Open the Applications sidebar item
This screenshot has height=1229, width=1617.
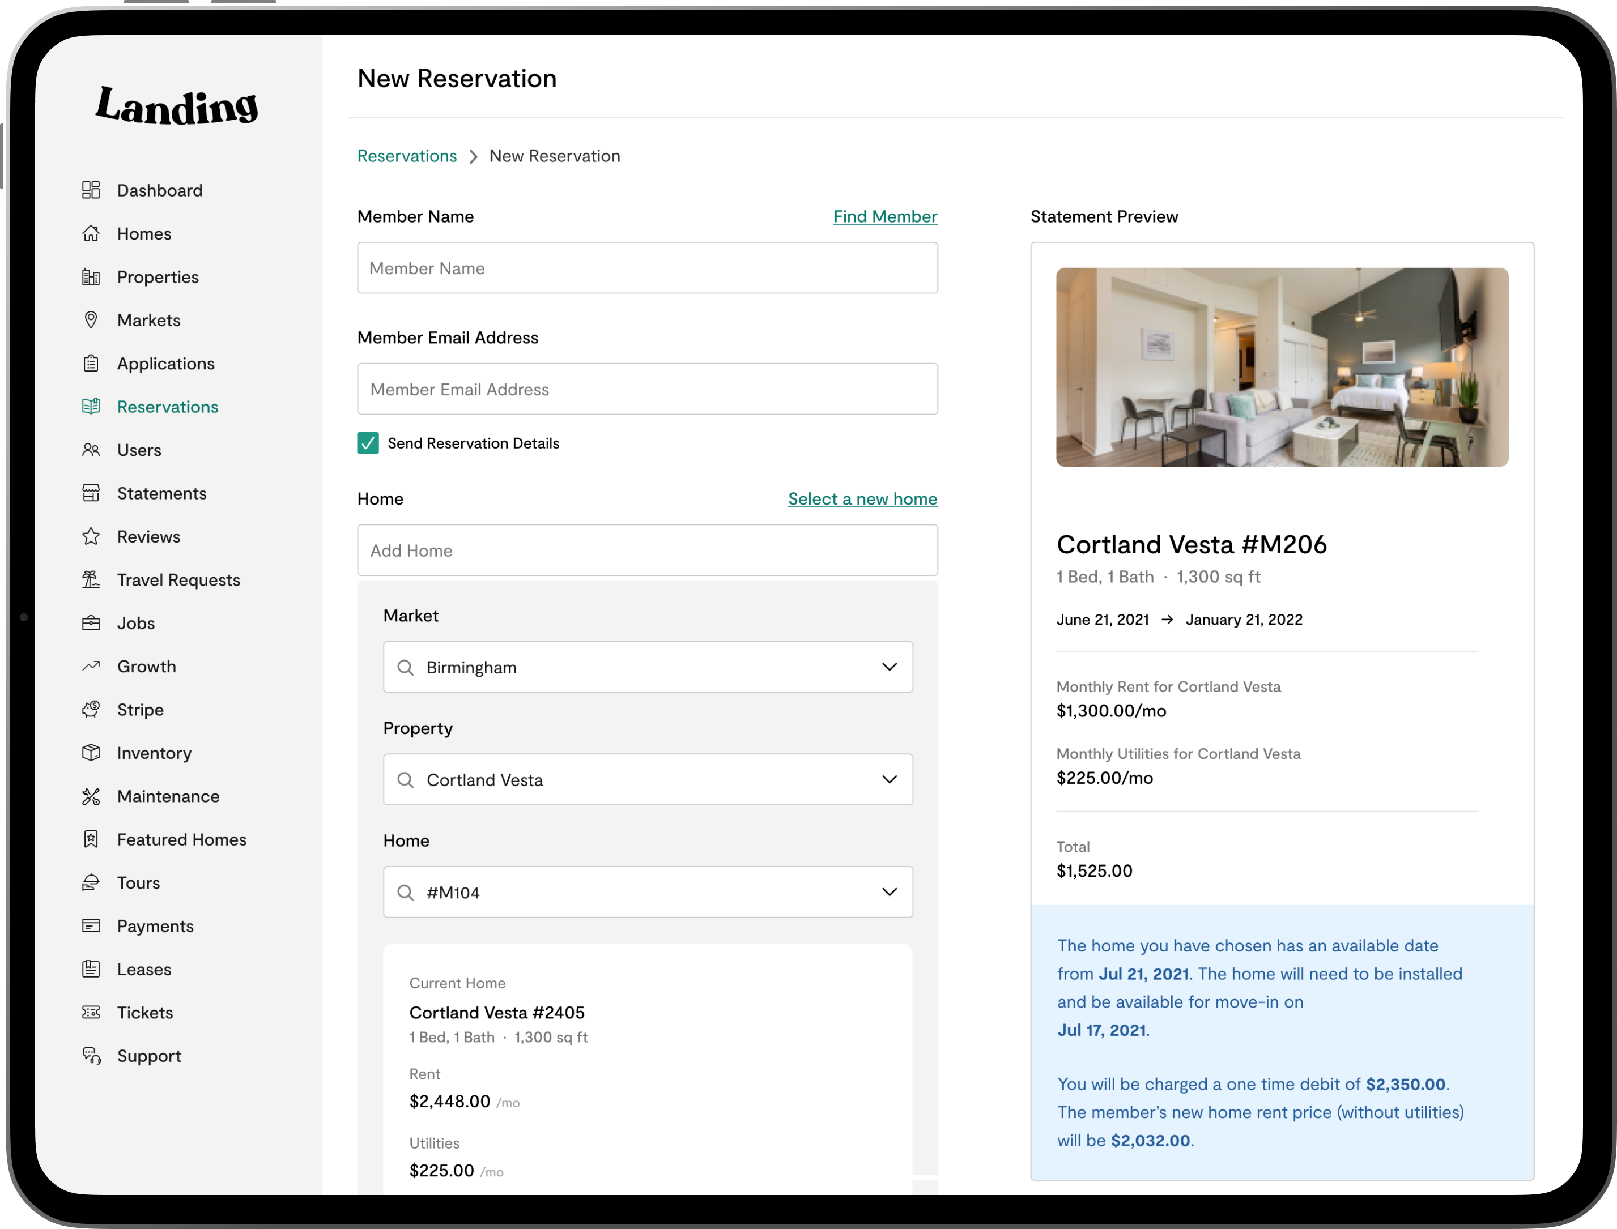pyautogui.click(x=165, y=364)
